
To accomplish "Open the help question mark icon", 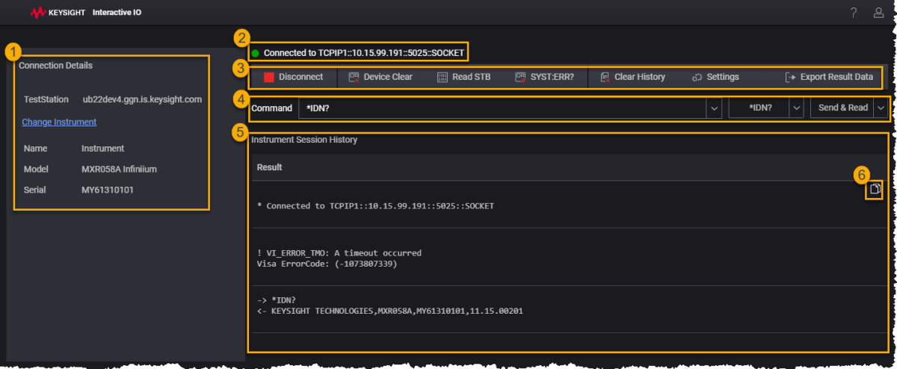I will (x=854, y=13).
